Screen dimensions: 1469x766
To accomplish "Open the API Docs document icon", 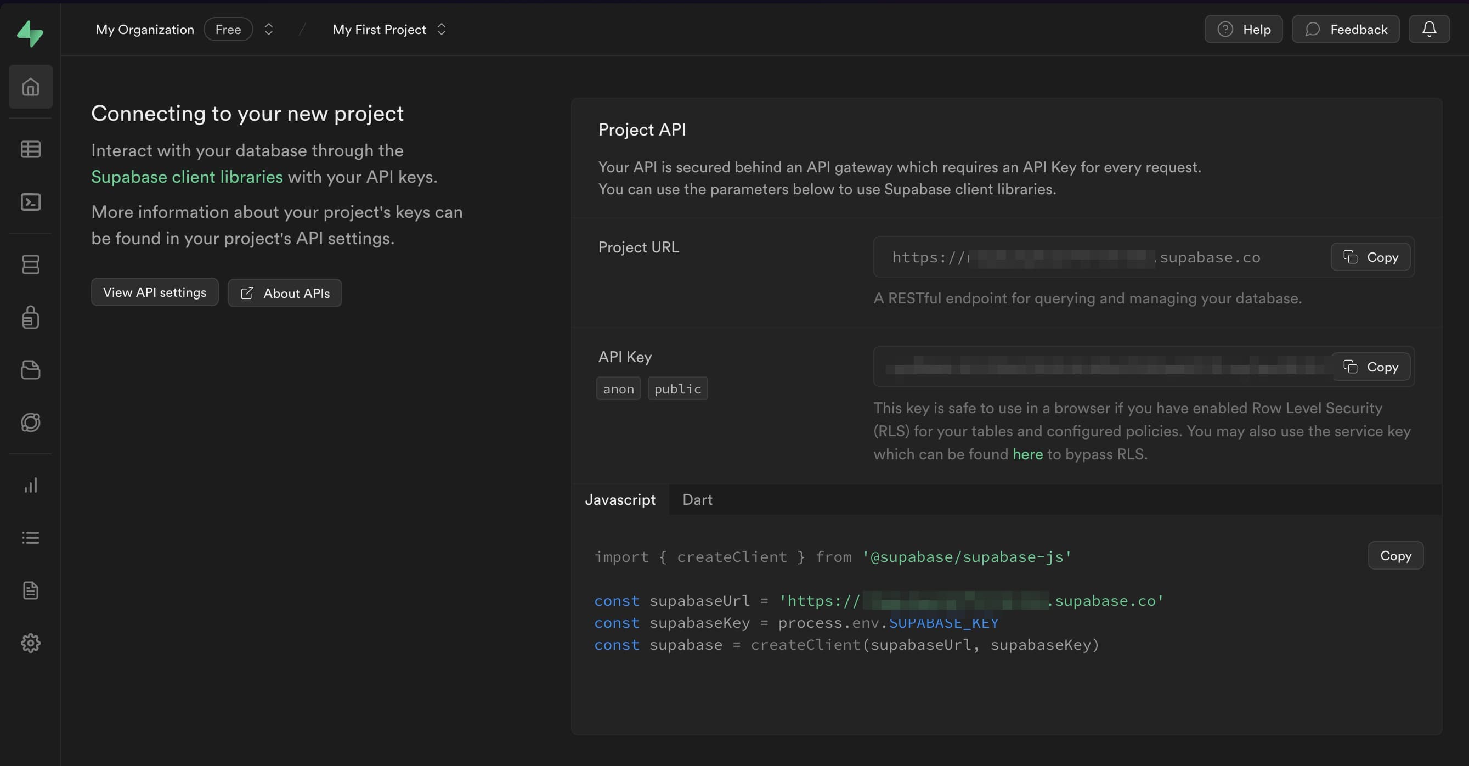I will click(x=30, y=590).
